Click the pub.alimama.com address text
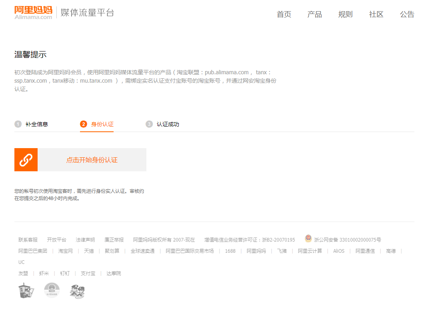The image size is (430, 325). coord(226,73)
